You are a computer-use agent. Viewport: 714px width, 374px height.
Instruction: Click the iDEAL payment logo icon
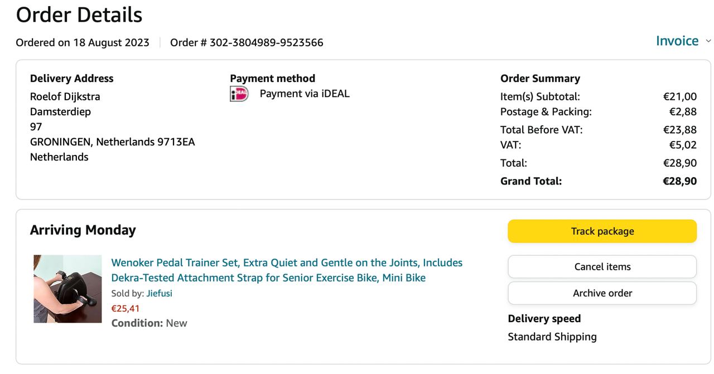pos(239,94)
